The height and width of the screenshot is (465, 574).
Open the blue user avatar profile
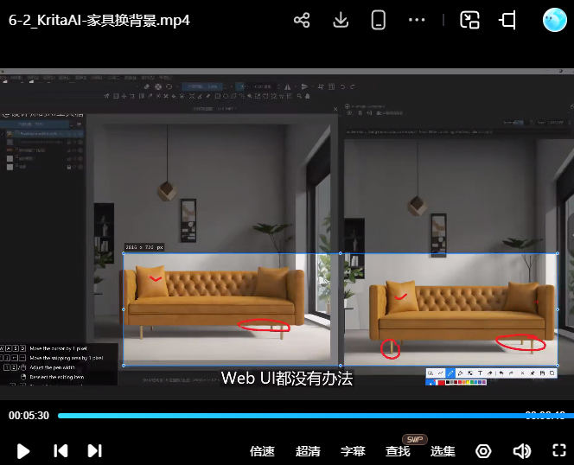point(554,20)
